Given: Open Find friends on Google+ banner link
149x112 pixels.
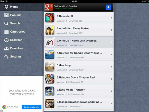Looking at the screenshot, I should coord(65,6).
